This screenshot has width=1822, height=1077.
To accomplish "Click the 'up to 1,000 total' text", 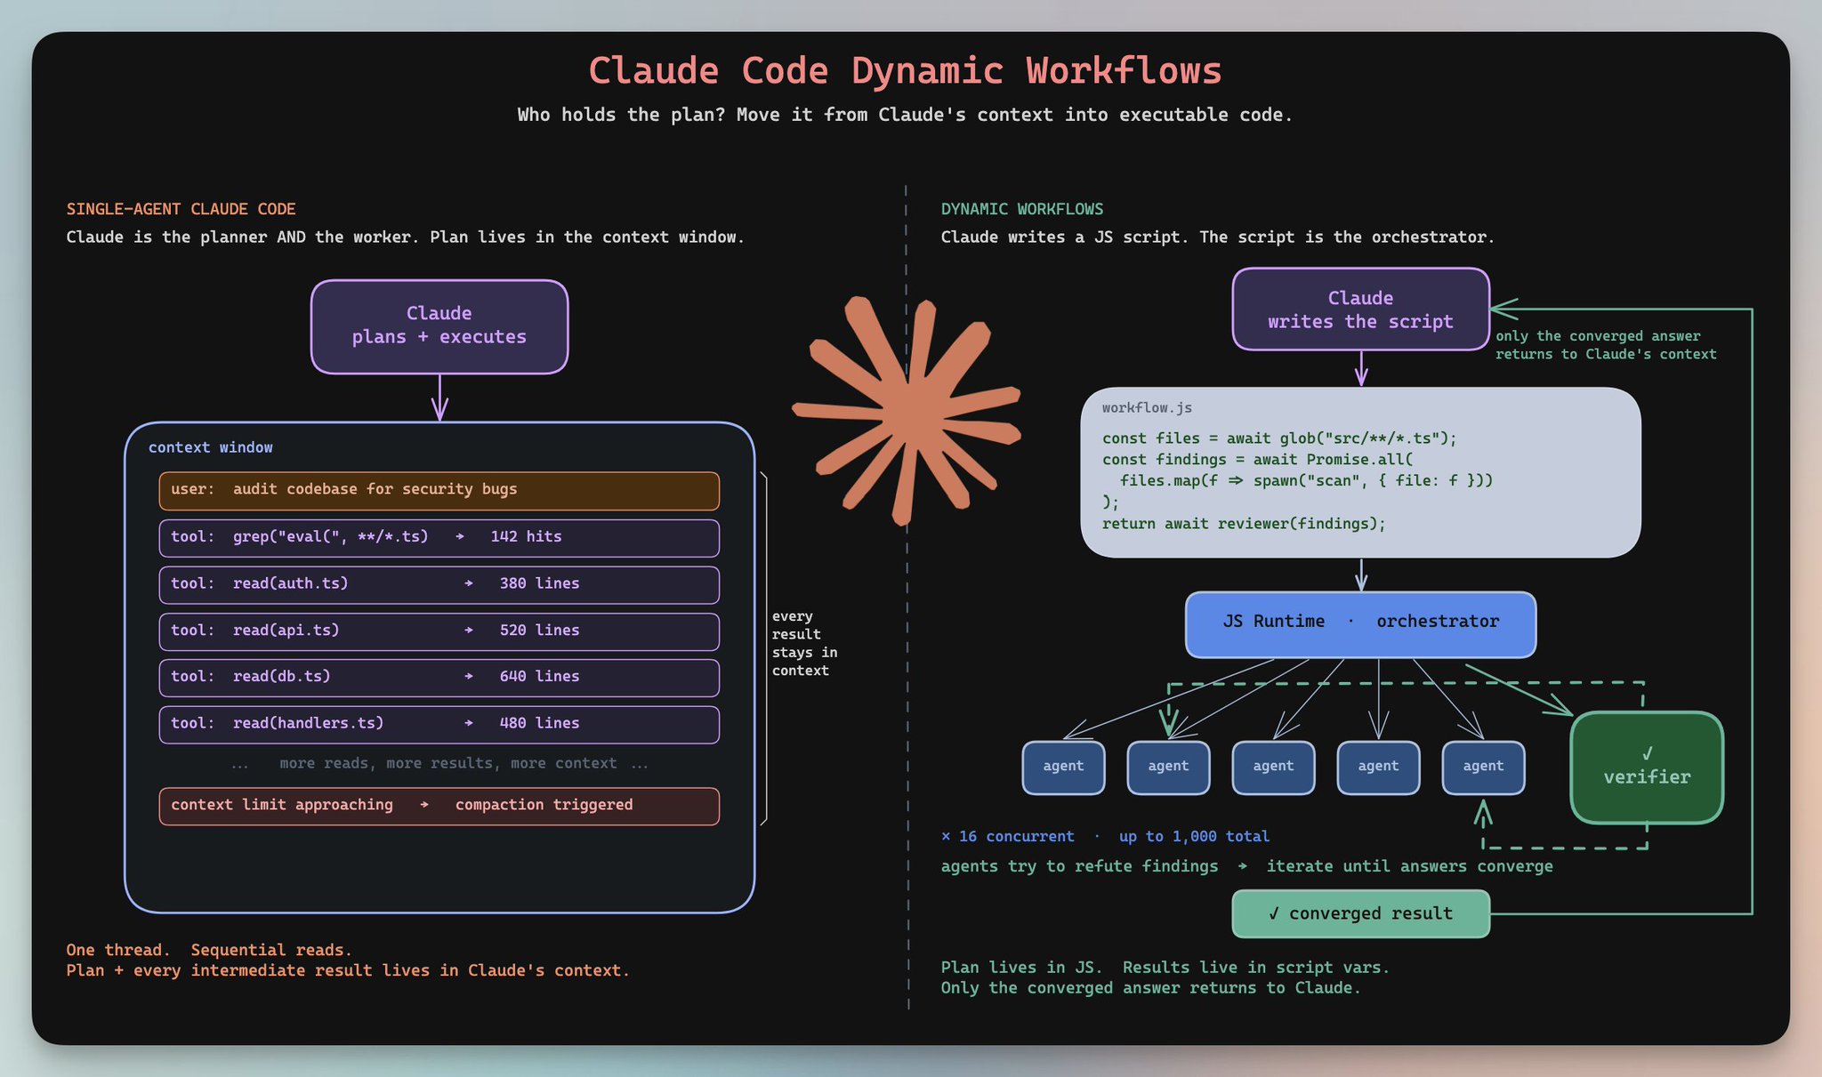I will tap(1194, 837).
